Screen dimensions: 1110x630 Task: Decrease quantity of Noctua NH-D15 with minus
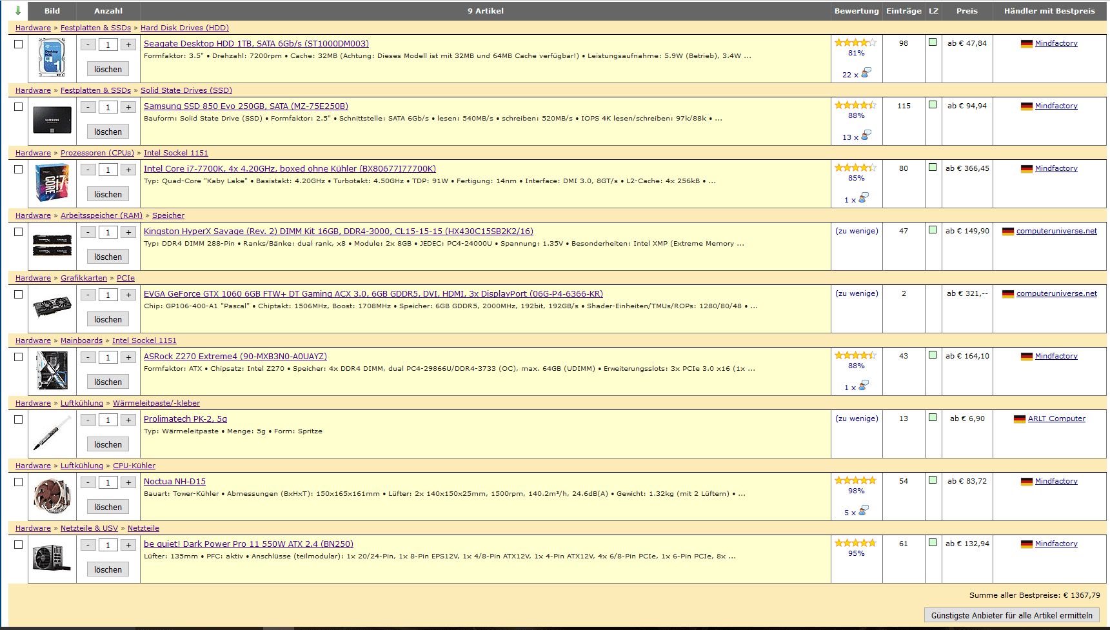[x=88, y=482]
